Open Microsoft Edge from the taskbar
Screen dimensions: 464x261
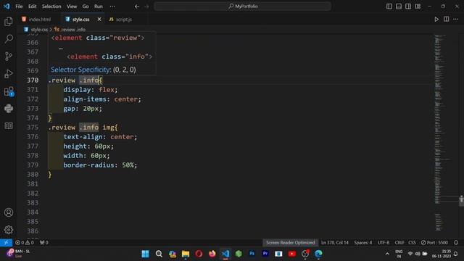318,254
